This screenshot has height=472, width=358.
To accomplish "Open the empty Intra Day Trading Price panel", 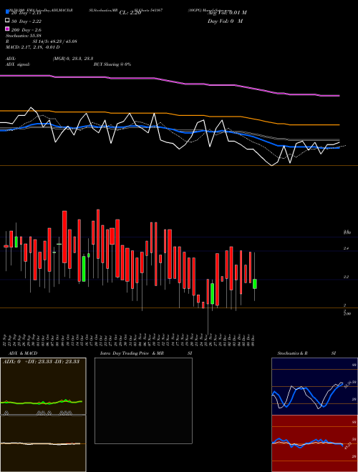I will pyautogui.click(x=143, y=400).
